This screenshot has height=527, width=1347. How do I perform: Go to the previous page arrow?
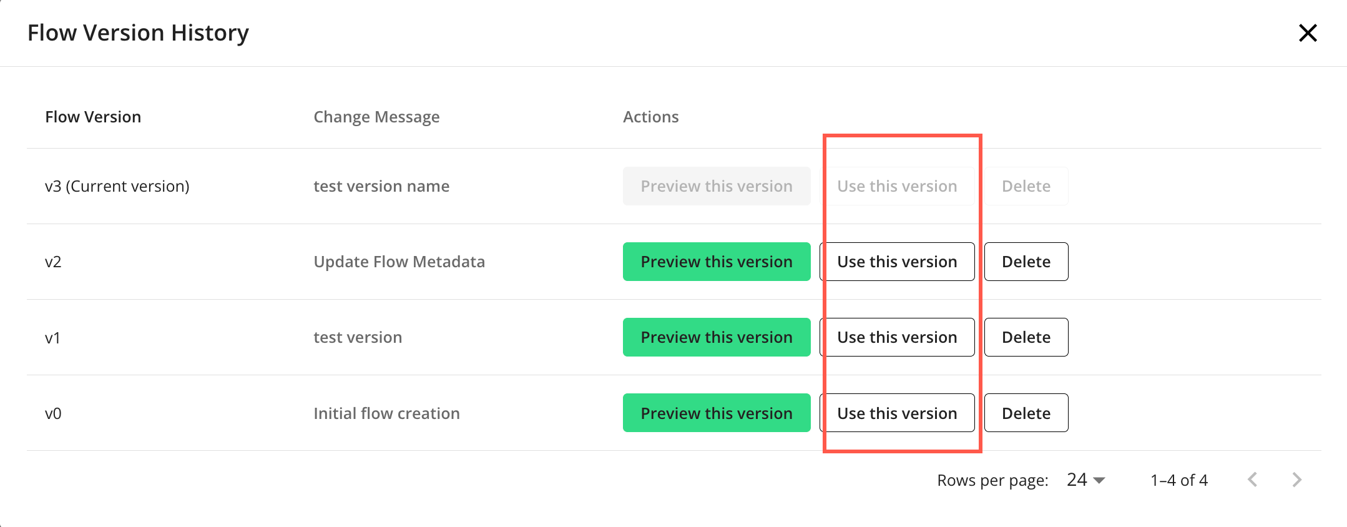(1252, 480)
